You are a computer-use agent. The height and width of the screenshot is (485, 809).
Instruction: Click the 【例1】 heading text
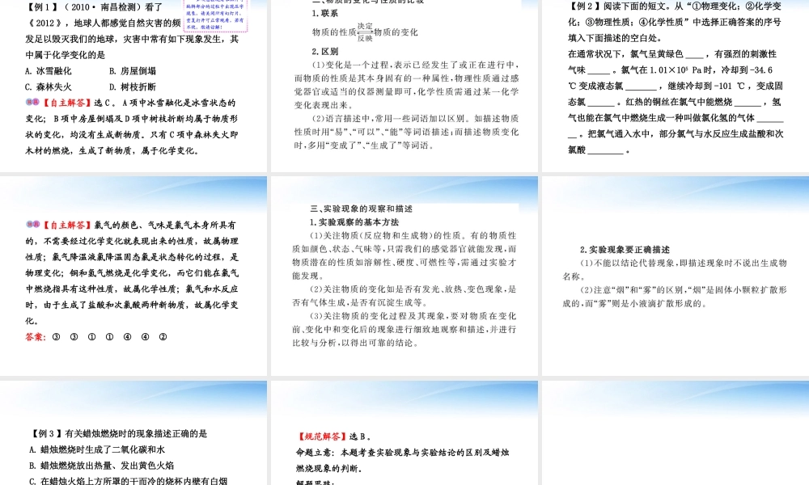43,7
